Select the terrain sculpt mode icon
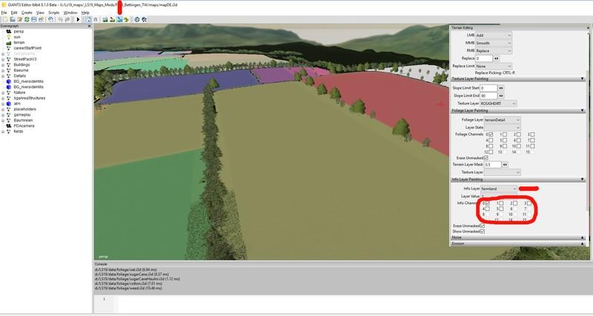This screenshot has height=316, width=593. pos(105,19)
